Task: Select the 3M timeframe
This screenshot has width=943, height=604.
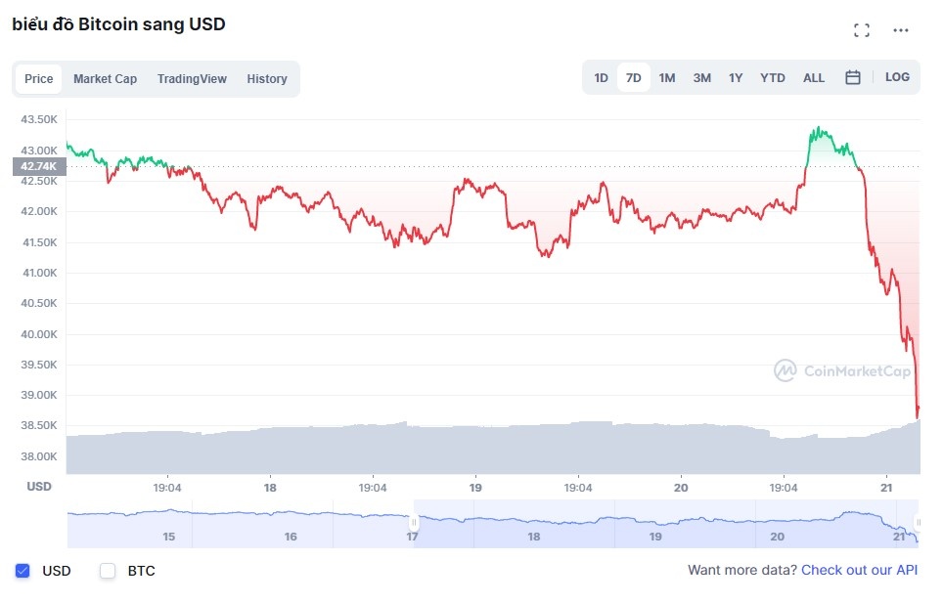Action: pos(701,77)
